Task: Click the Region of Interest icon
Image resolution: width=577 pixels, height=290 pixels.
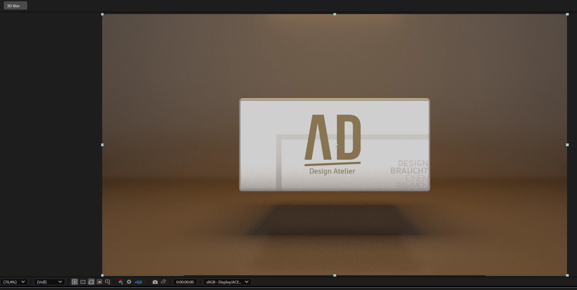Action: click(99, 282)
